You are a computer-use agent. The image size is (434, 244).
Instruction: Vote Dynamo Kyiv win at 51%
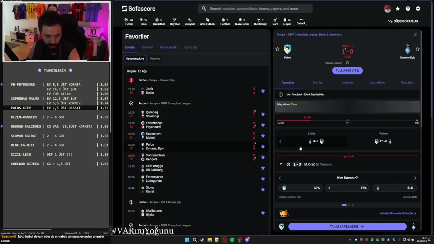[x=394, y=188]
